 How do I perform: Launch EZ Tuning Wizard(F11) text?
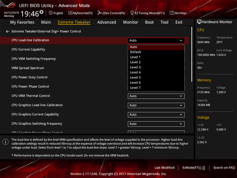pyautogui.click(x=150, y=13)
